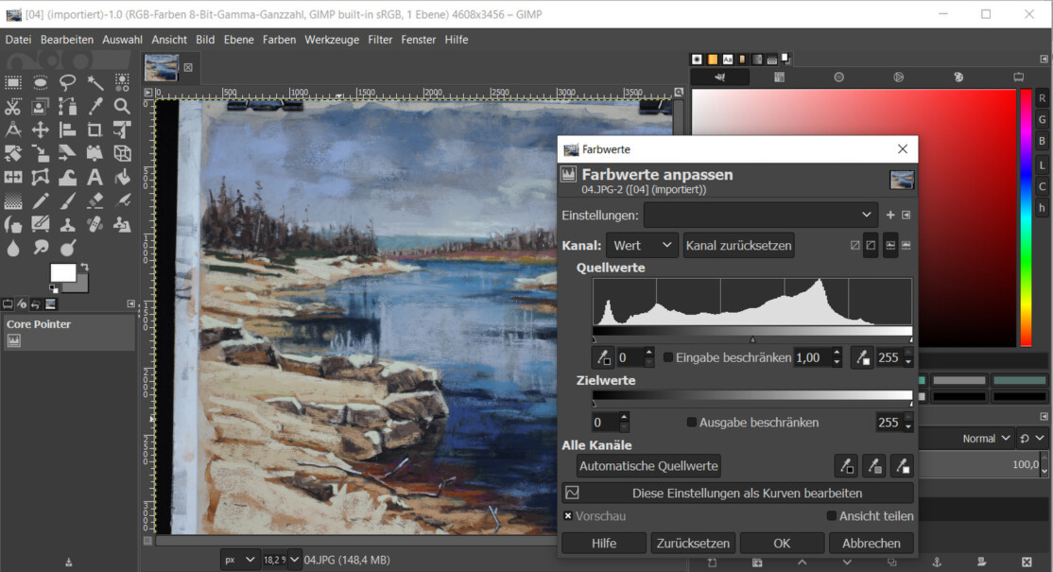Screen dimensions: 1053x572
Task: Open the Kanal dropdown showing Wert
Action: (x=642, y=246)
